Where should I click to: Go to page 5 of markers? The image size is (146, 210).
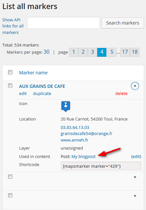112,52
